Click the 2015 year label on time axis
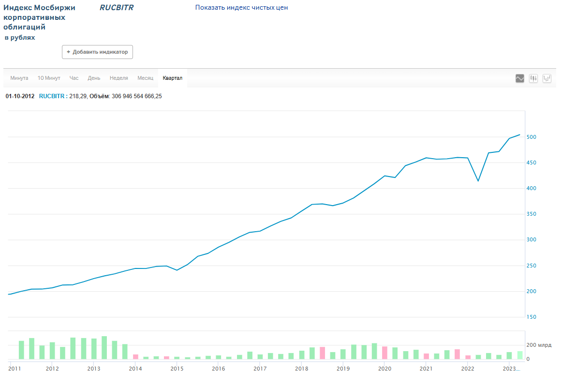 177,369
